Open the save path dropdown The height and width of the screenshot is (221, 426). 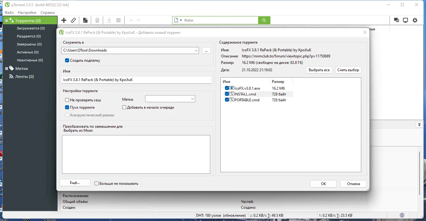[196, 50]
